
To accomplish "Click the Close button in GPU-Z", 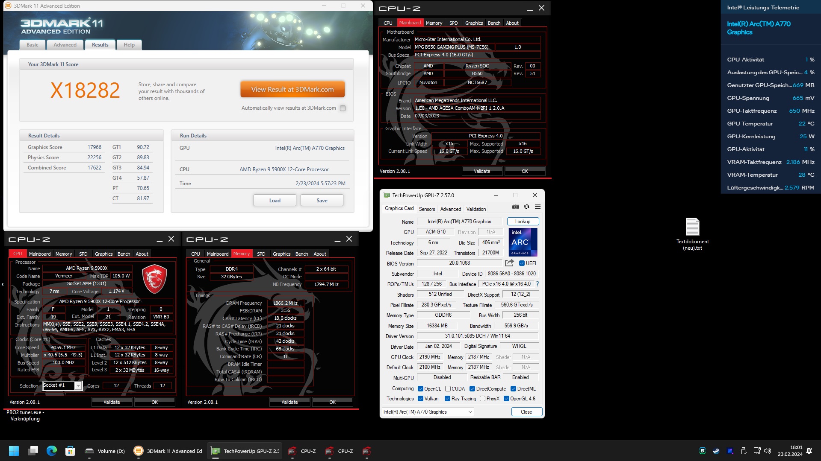I will (526, 412).
